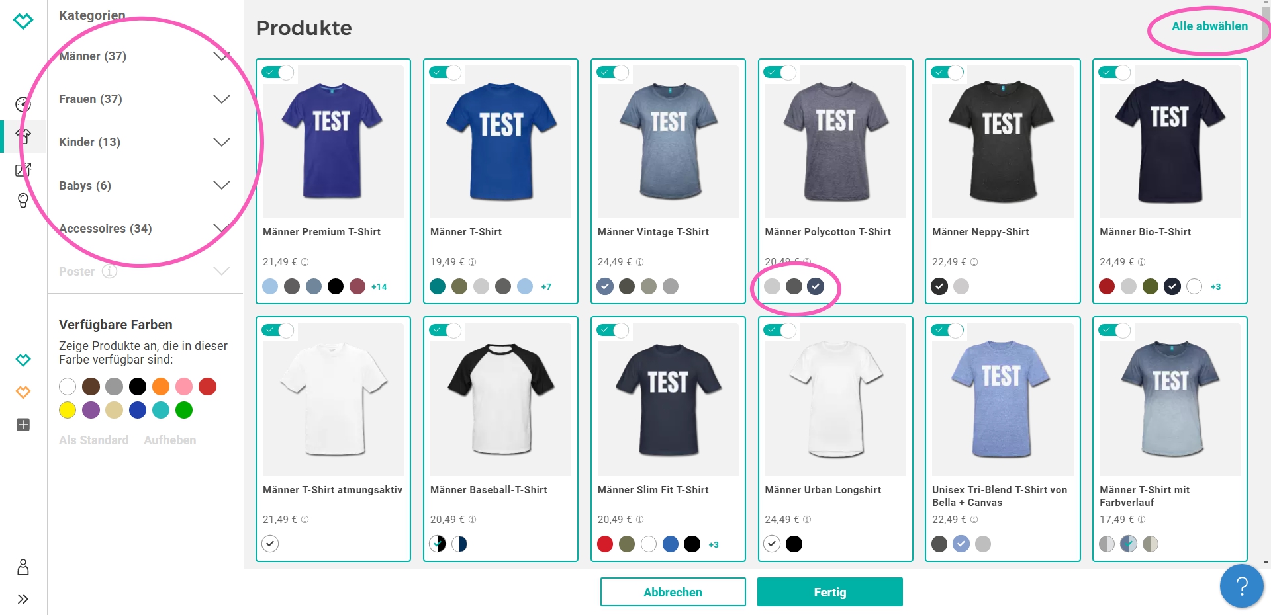Image resolution: width=1271 pixels, height=615 pixels.
Task: Expand the Männer (37) category
Action: (x=221, y=56)
